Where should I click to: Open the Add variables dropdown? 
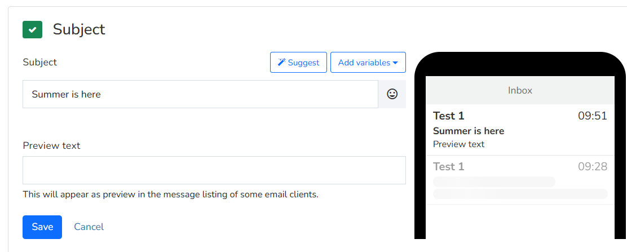(x=368, y=63)
